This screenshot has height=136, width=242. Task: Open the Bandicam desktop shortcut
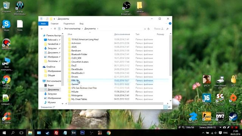tap(6, 44)
